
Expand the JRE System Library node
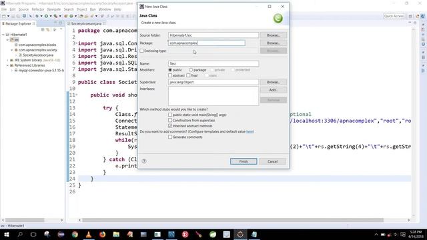coord(7,60)
